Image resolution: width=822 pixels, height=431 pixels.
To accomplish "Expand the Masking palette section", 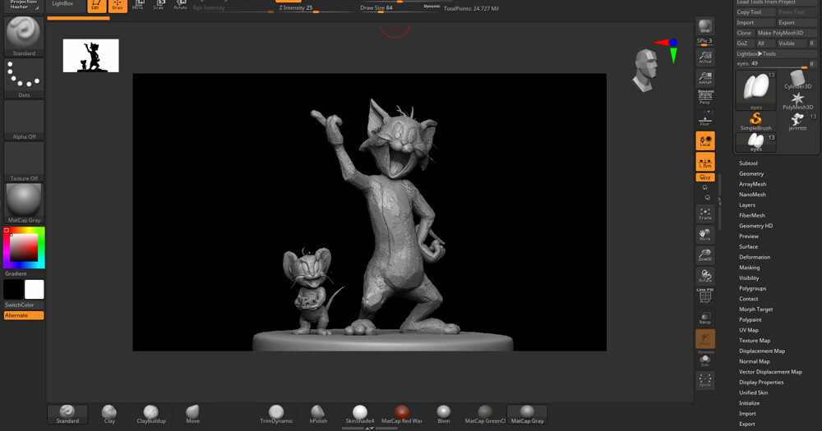I will (x=749, y=268).
